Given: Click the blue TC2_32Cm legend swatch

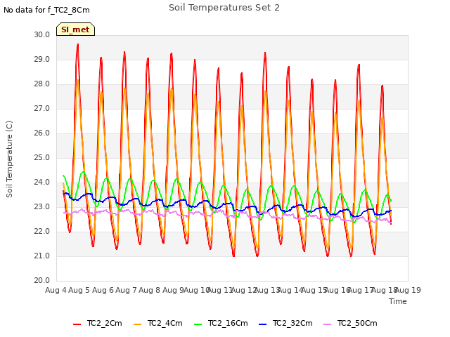Looking at the screenshot, I should [262, 324].
